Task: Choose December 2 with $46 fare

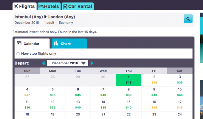Action: click(x=154, y=80)
